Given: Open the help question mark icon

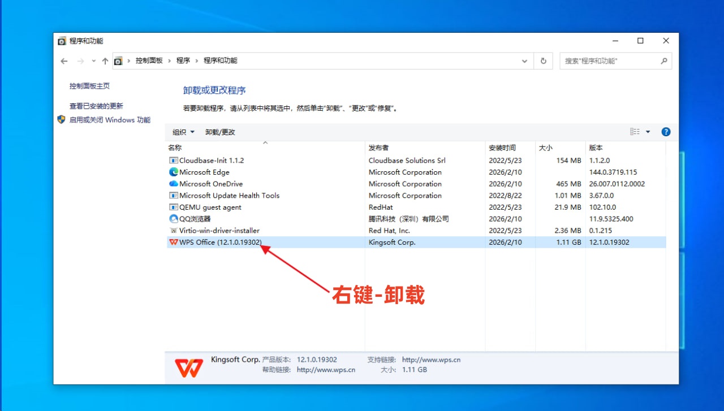Looking at the screenshot, I should (x=666, y=132).
